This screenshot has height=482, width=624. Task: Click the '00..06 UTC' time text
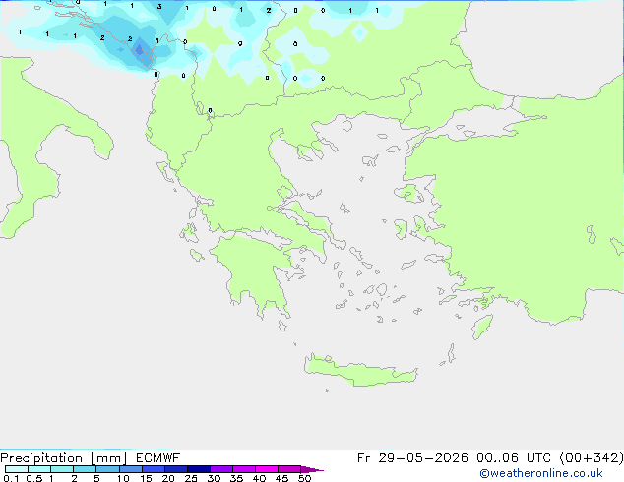[x=514, y=458]
